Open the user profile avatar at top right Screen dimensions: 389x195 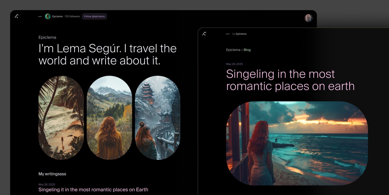[308, 18]
